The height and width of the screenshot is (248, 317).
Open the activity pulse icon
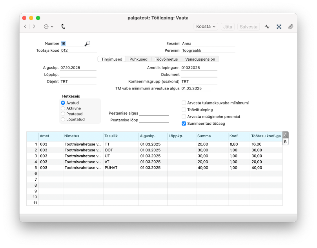pos(267,27)
